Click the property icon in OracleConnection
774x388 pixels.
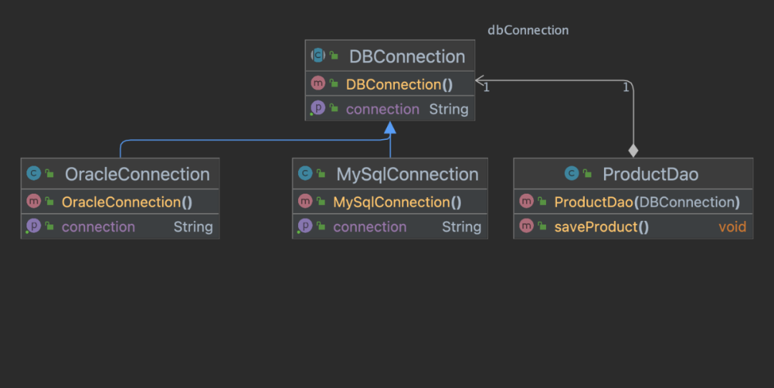[34, 226]
